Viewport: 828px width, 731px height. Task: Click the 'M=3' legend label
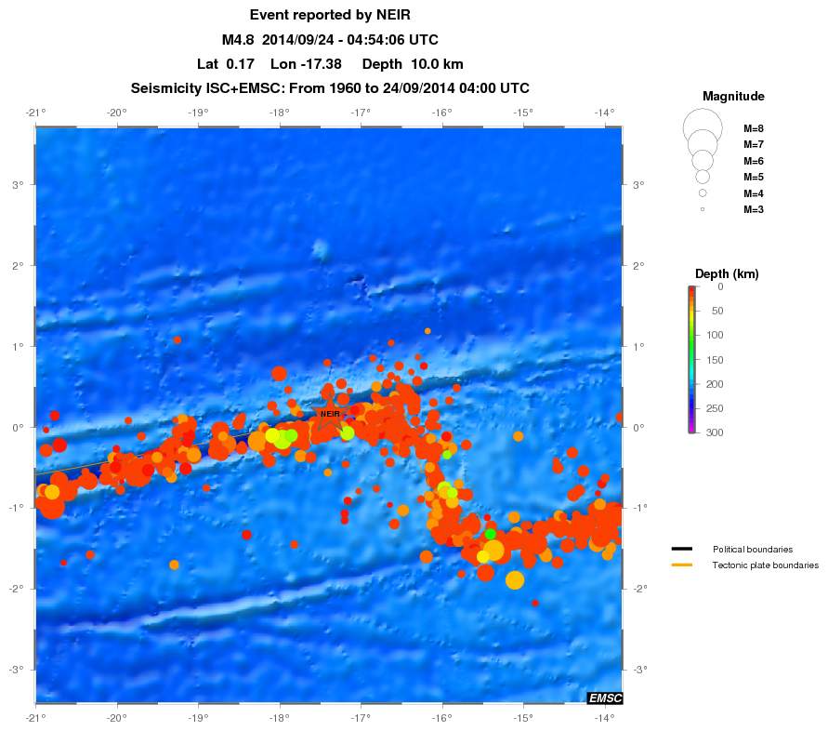click(754, 210)
